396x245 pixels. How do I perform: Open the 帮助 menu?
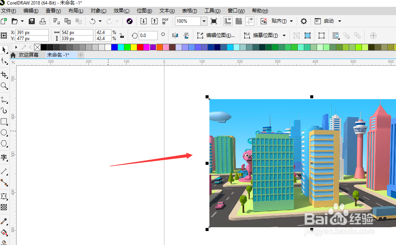[260, 11]
